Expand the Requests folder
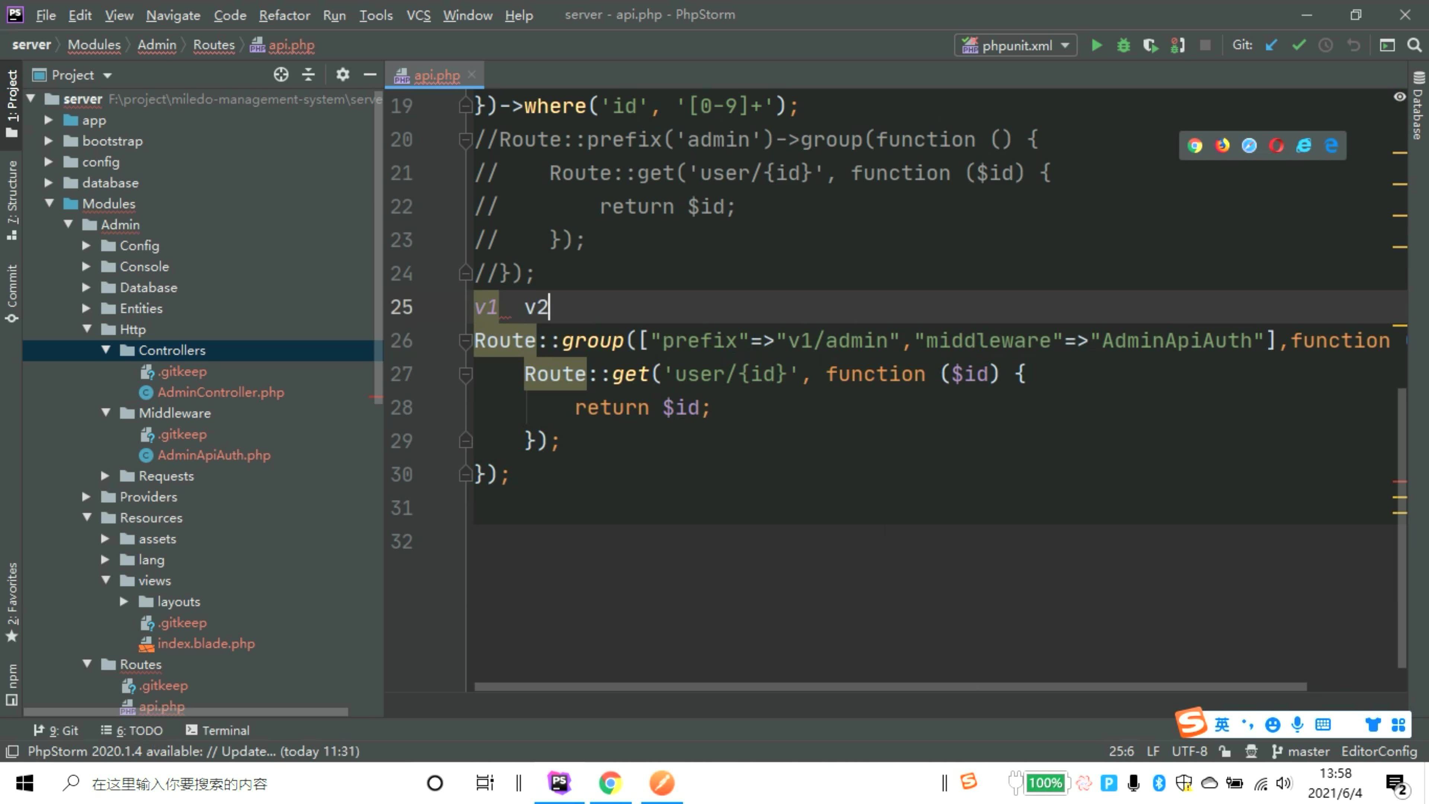Screen dimensions: 1429x804 [105, 476]
